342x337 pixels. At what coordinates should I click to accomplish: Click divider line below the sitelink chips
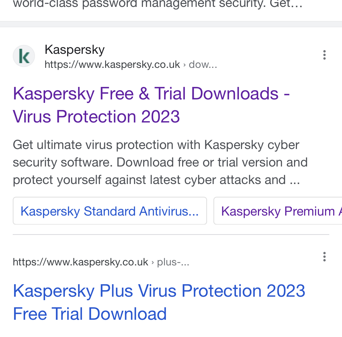tap(171, 235)
